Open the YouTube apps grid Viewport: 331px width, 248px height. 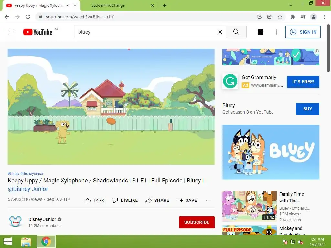[x=261, y=32]
